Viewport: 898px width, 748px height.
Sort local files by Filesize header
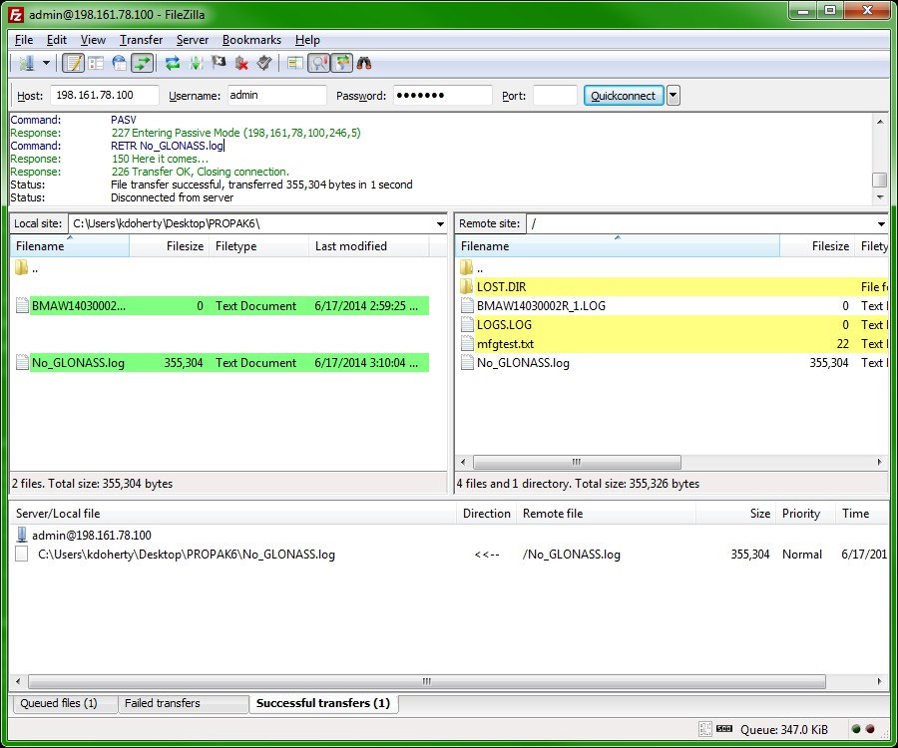point(169,246)
